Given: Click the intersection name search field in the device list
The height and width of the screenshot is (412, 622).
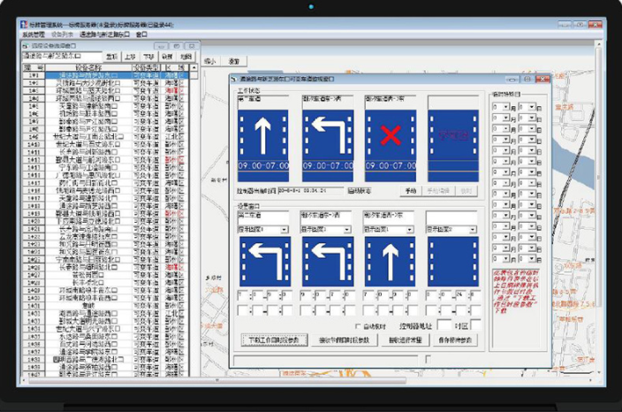Looking at the screenshot, I should [62, 56].
